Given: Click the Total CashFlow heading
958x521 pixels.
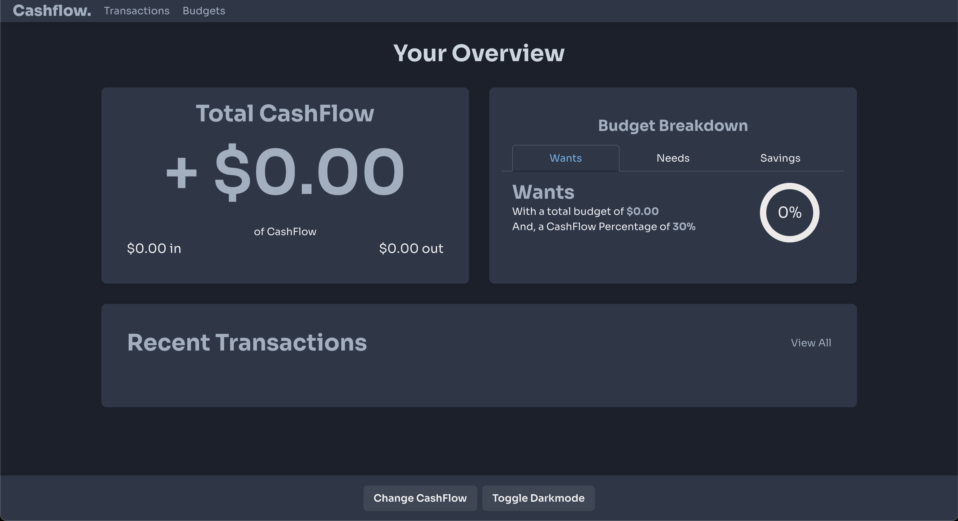Looking at the screenshot, I should pyautogui.click(x=285, y=113).
